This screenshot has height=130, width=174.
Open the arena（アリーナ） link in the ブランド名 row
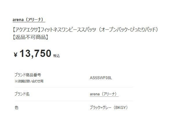pos(104,94)
